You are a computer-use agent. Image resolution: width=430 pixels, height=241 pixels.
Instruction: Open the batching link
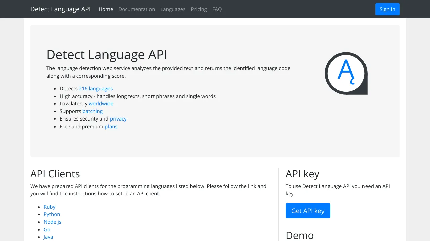tap(93, 111)
